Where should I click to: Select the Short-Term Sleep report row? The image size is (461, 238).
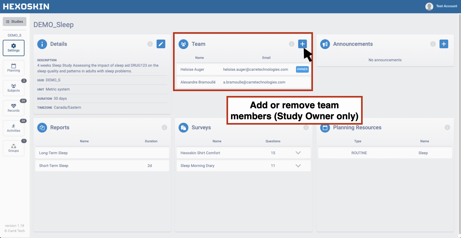[x=102, y=166]
